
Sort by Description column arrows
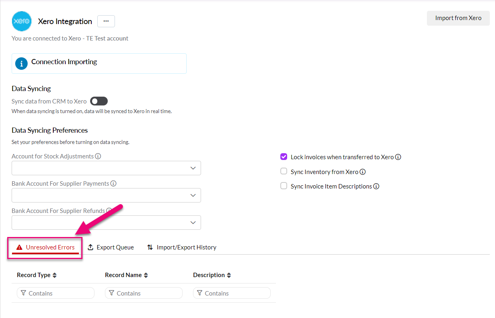pos(229,275)
